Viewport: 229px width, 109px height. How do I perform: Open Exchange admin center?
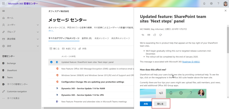pyautogui.click(x=11, y=63)
